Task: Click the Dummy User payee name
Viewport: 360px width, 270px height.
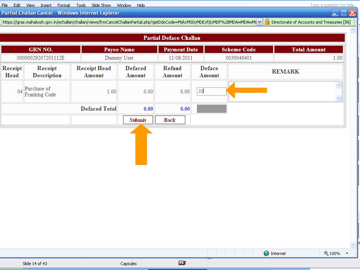Action: click(x=119, y=58)
